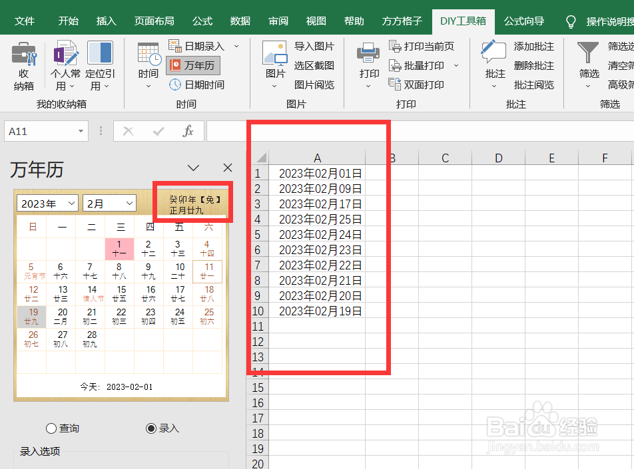Screen dimensions: 634x469
Task: Click the lightbulb 操作说明搜索 icon
Action: pos(571,21)
